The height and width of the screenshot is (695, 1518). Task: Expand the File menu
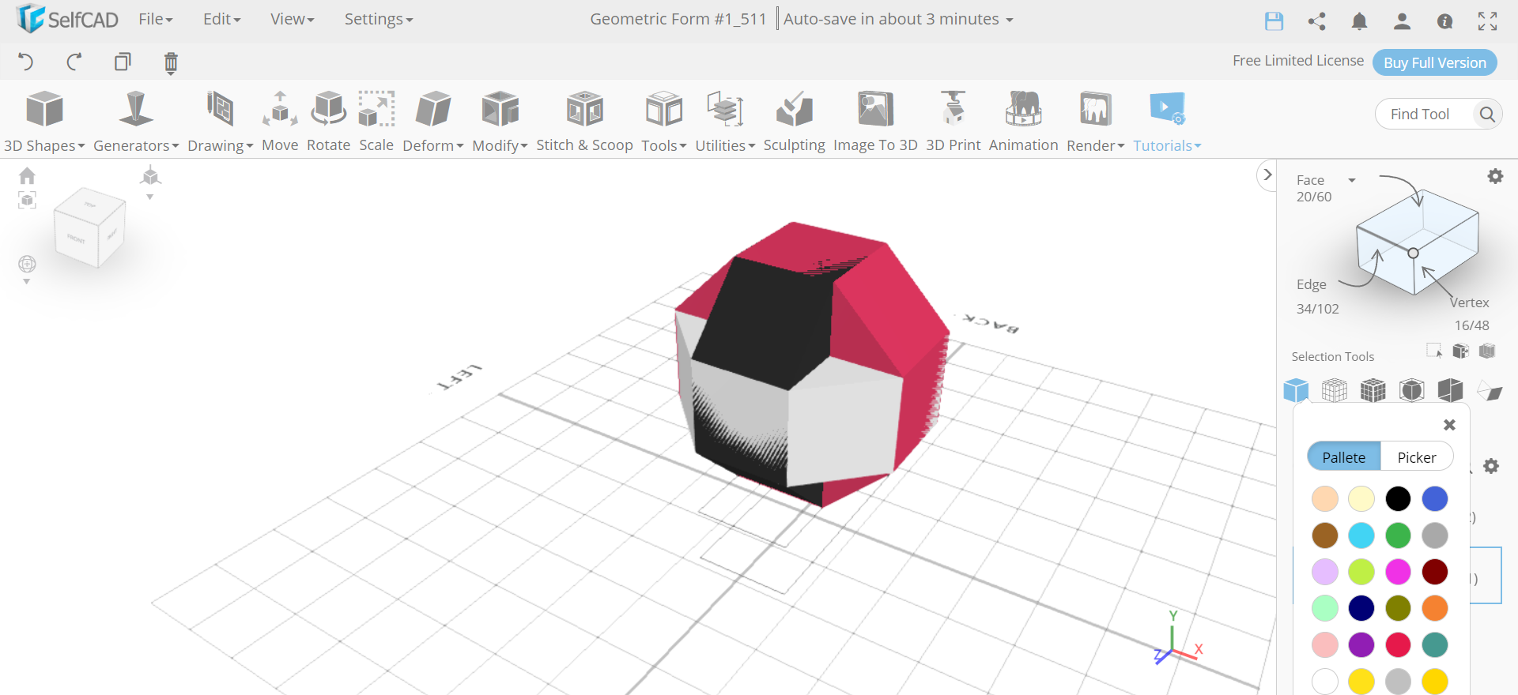pyautogui.click(x=156, y=19)
